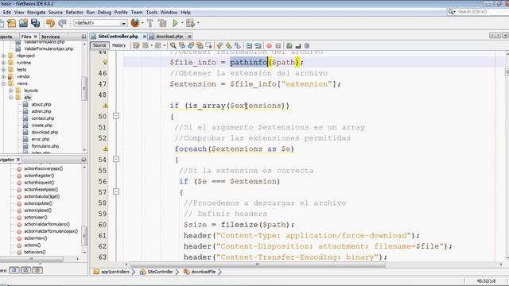Collapse the code fold at line 54
The height and width of the screenshot is (286, 509).
pos(116,159)
